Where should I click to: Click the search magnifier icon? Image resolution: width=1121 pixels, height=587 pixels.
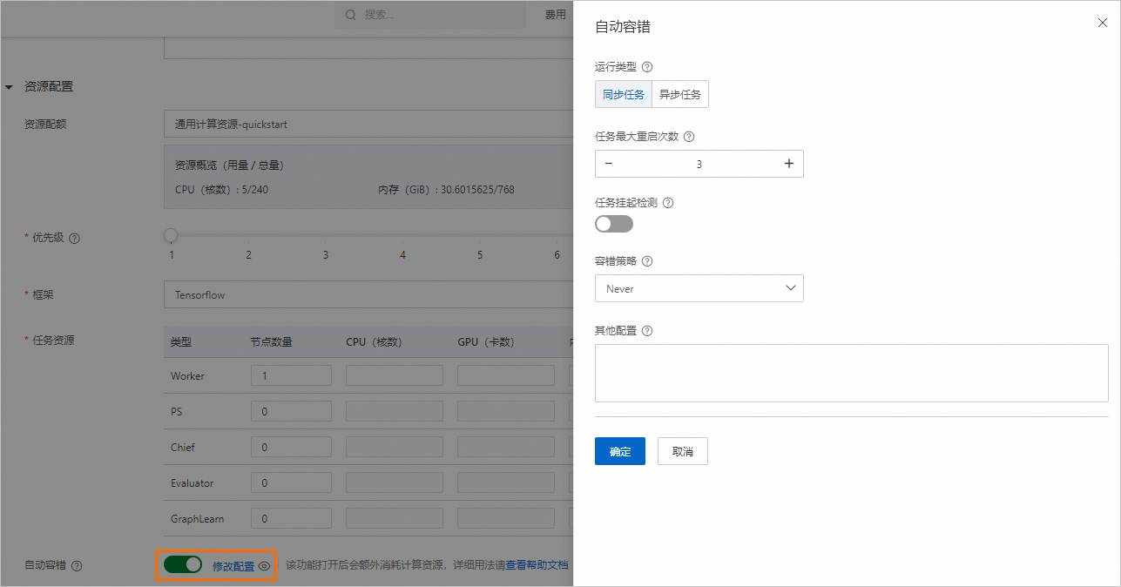pyautogui.click(x=350, y=15)
